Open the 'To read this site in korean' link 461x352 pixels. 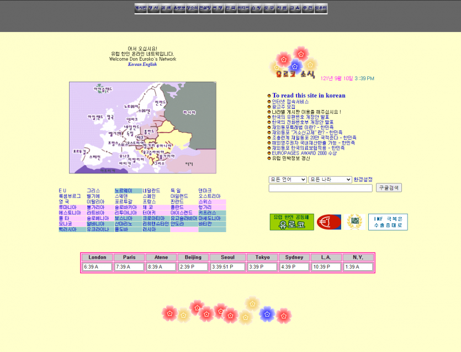pyautogui.click(x=308, y=95)
